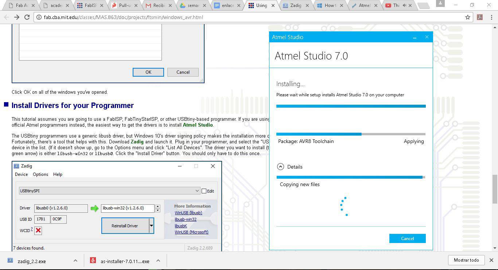Switch to the Google Docs 'enlace' tab
This screenshot has width=498, height=270.
click(228, 5)
